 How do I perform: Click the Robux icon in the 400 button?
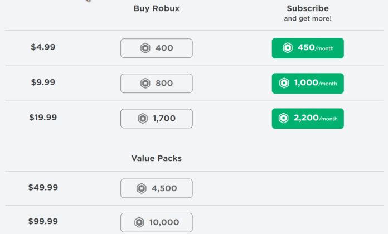coord(145,48)
